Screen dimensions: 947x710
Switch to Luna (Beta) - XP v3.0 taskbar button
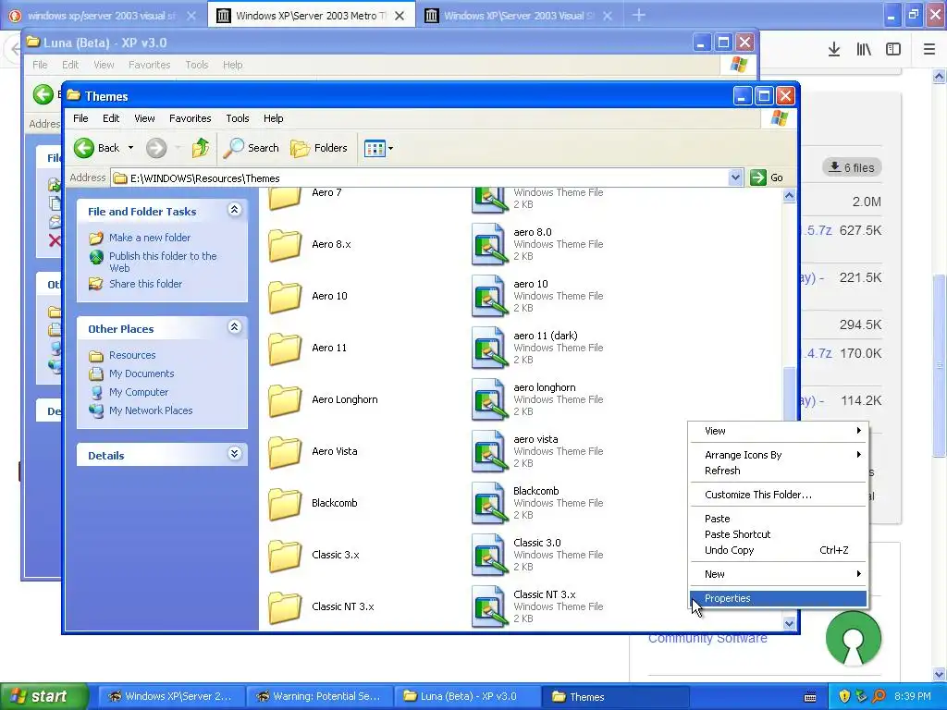click(465, 696)
